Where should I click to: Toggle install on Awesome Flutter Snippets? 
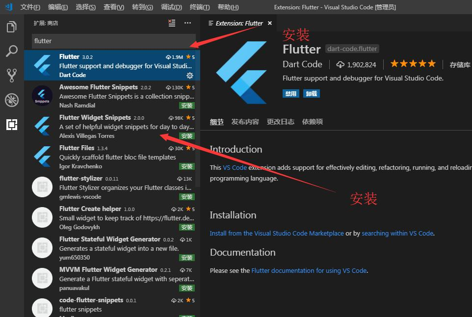click(186, 105)
